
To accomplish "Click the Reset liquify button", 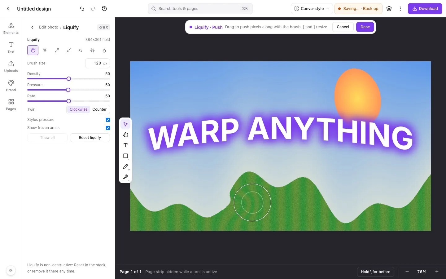I will tap(90, 138).
